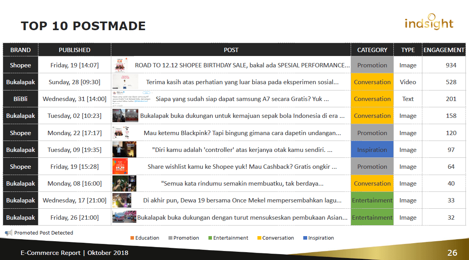Select the orange Education legend swatch

click(x=132, y=238)
